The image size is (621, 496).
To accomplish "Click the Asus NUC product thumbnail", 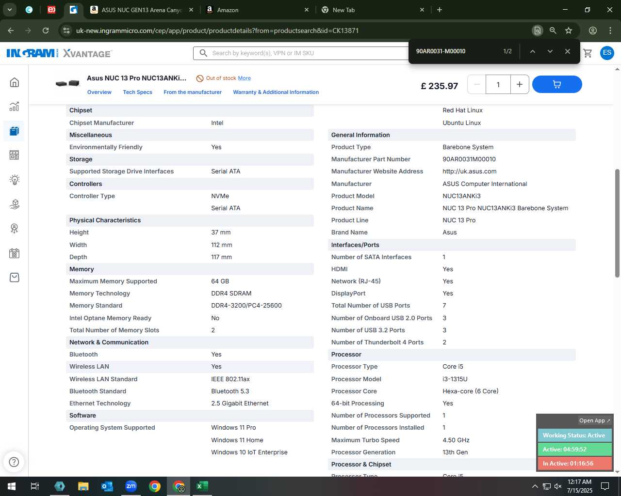I will click(67, 83).
